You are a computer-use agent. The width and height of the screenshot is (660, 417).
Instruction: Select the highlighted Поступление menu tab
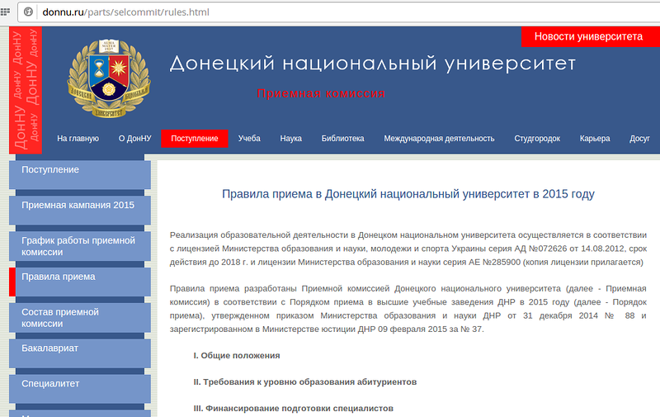(x=195, y=139)
